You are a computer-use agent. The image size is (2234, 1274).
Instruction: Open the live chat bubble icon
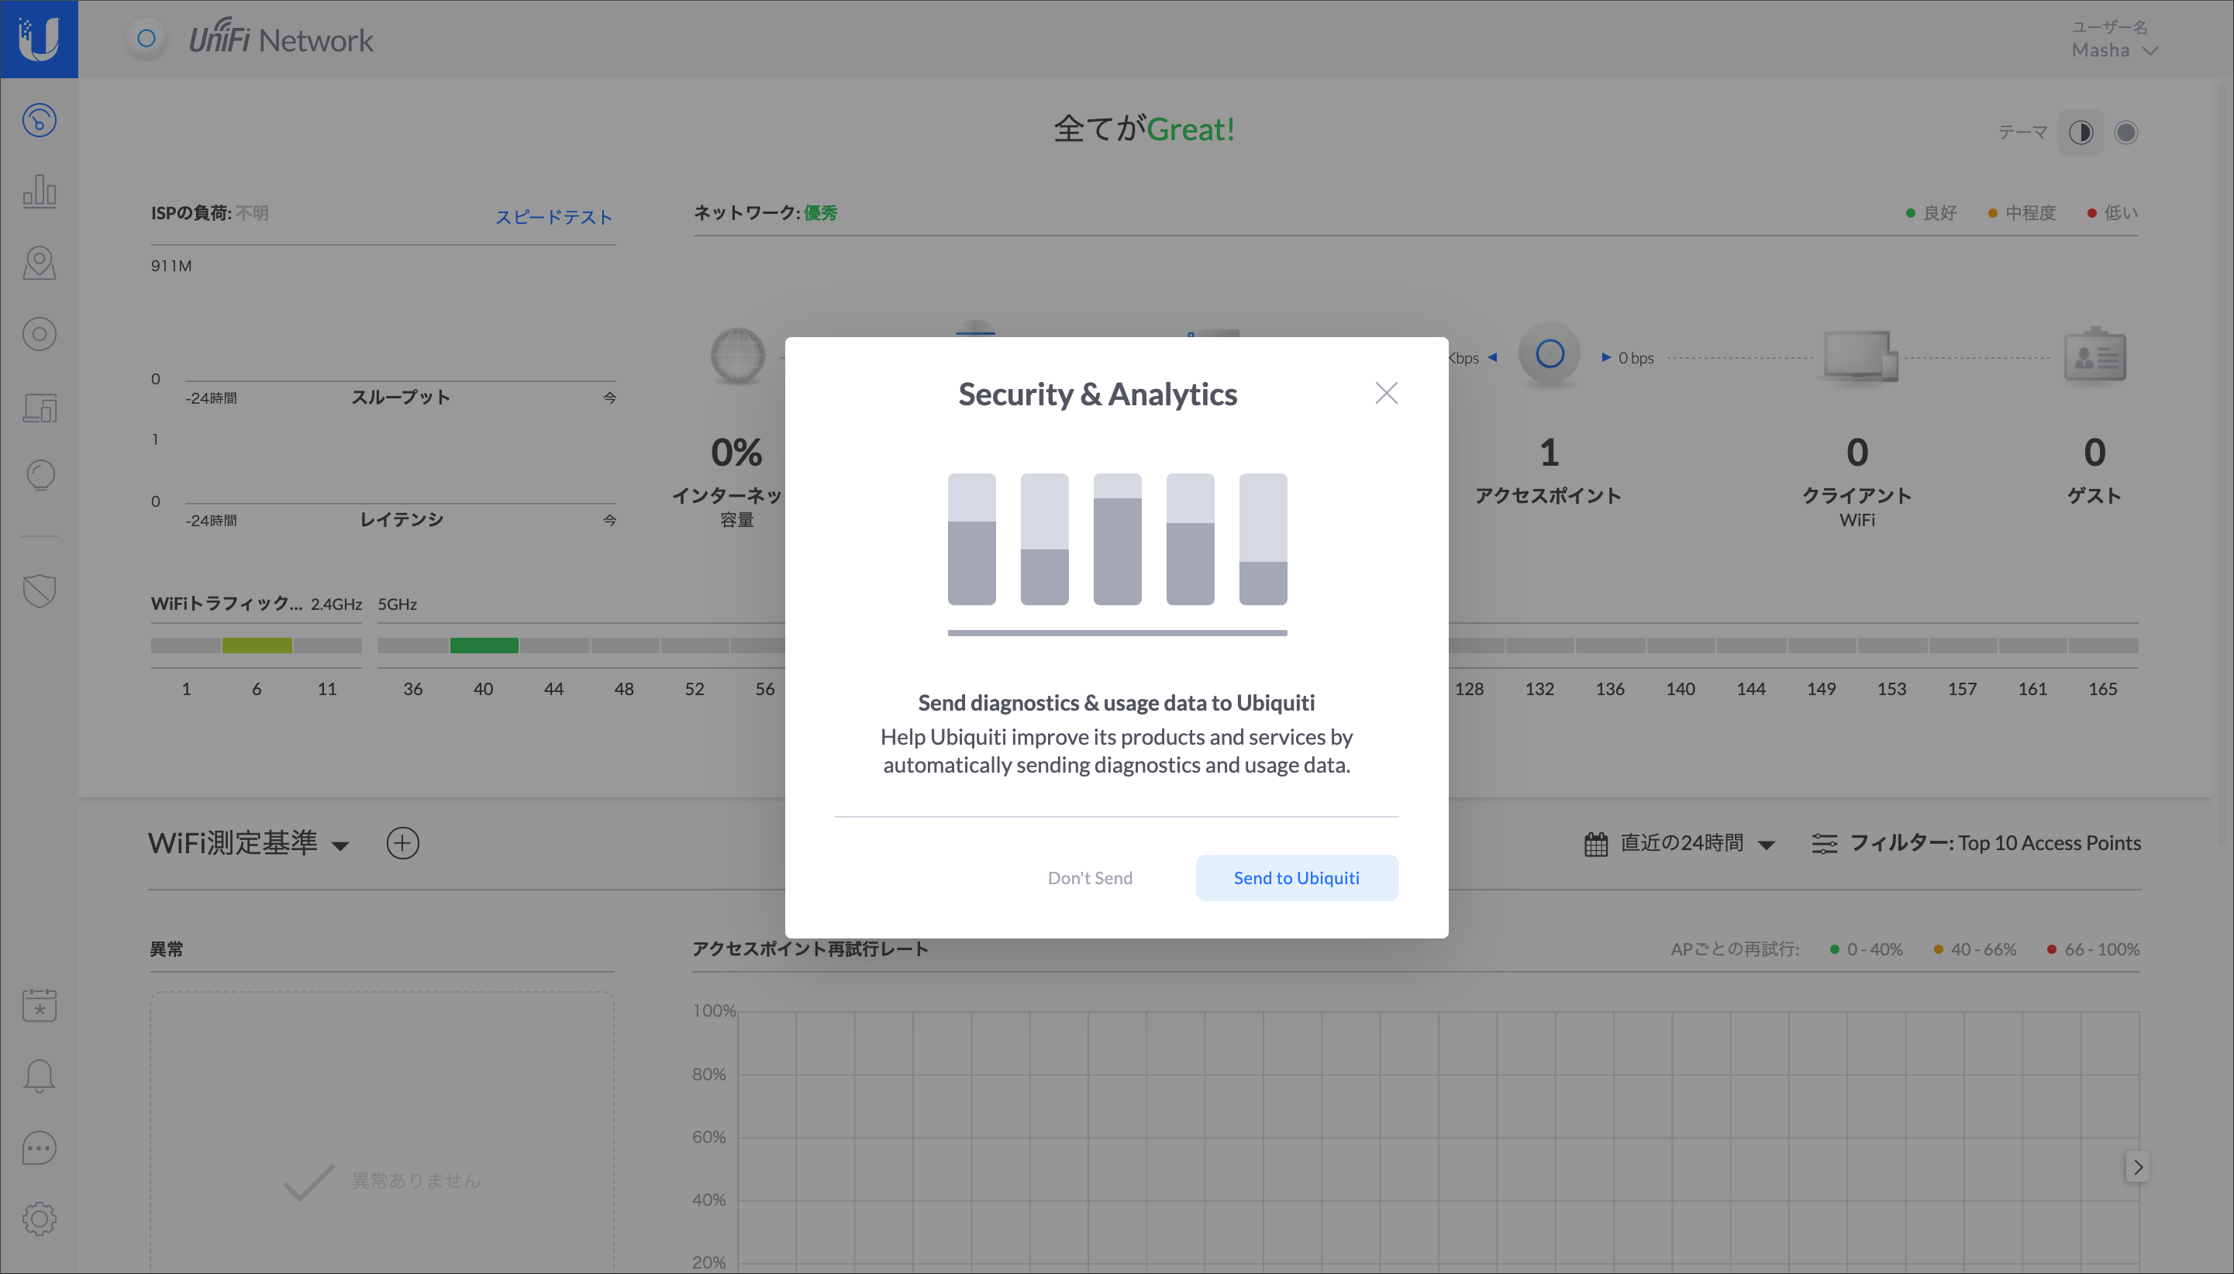[40, 1148]
